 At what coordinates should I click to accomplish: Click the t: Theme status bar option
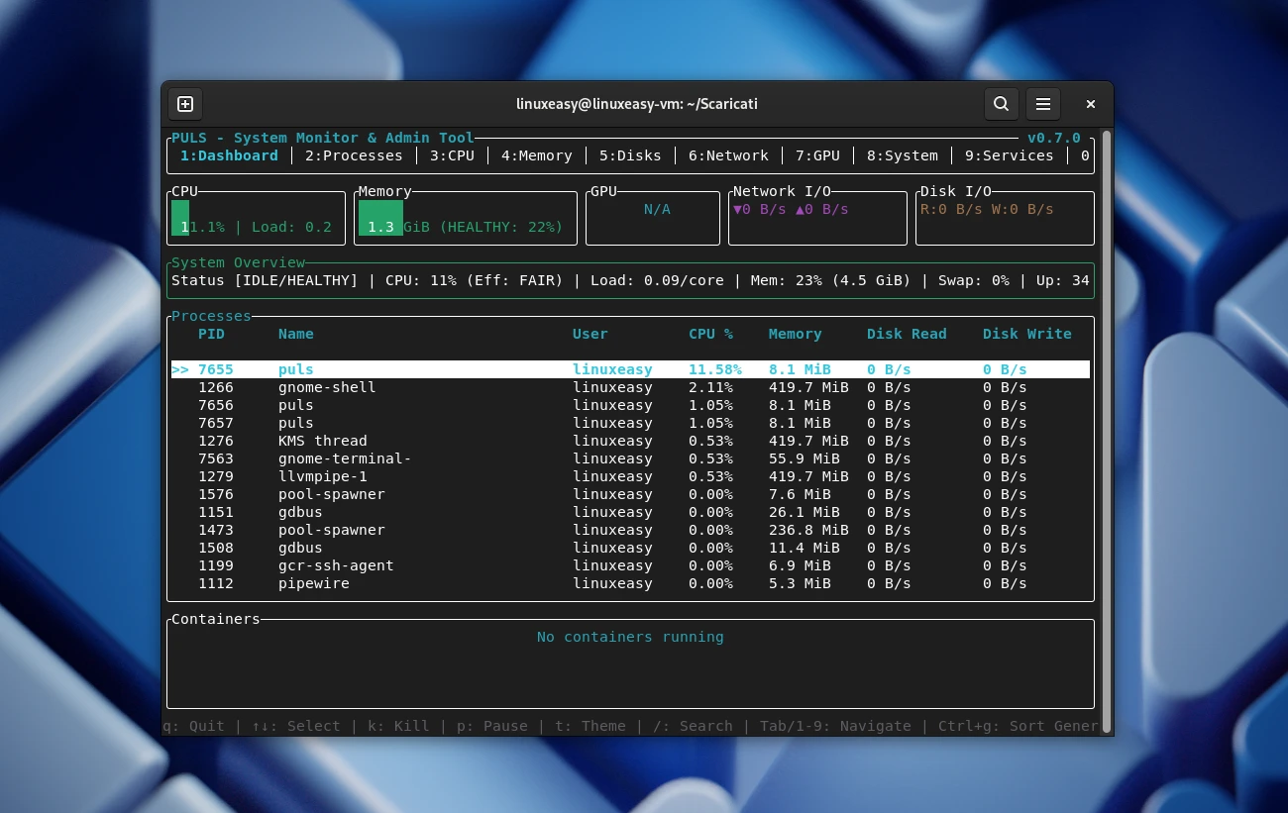click(589, 726)
